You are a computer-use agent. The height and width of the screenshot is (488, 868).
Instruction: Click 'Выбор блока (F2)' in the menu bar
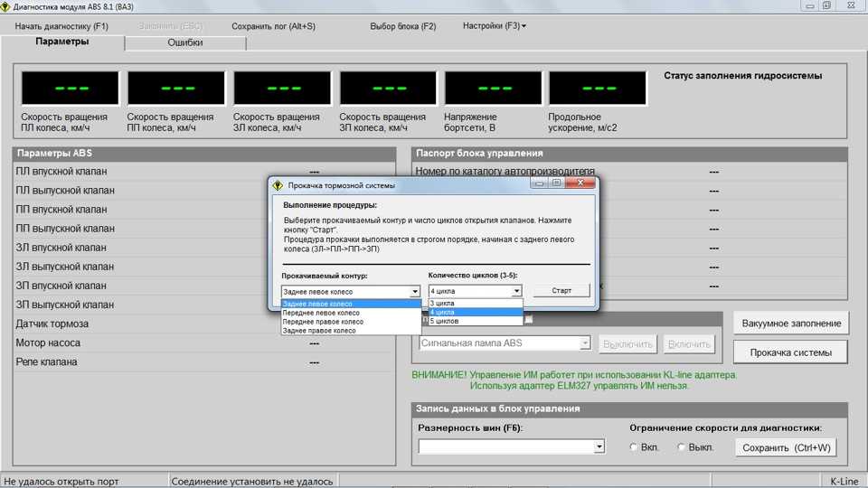point(402,26)
